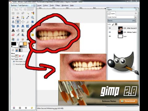Click the Release Notes link
Screen dimensions: 148x111
click(109, 101)
